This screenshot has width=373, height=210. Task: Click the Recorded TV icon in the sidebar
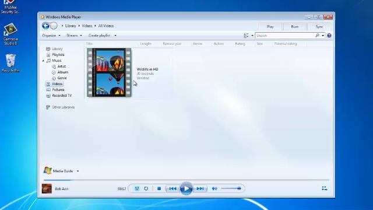[48, 96]
